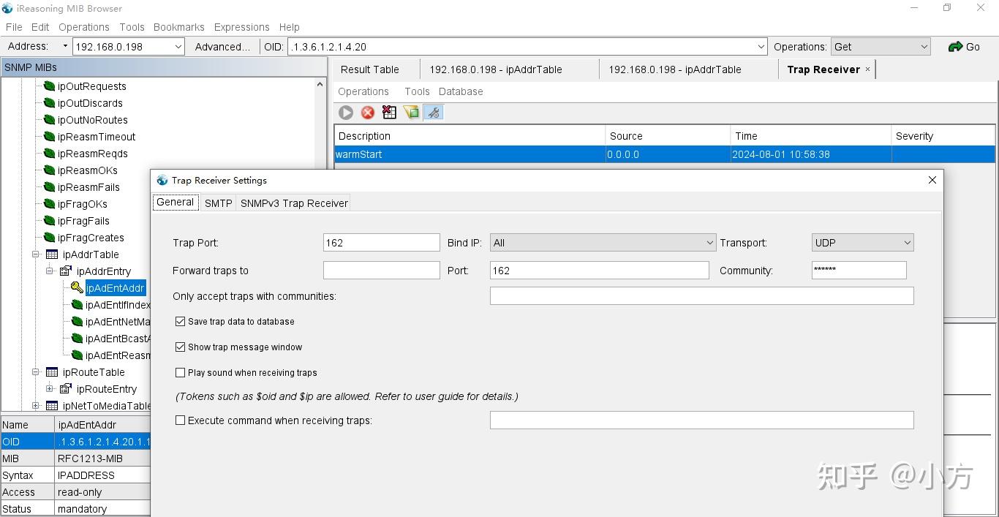
Task: Stop trap receiving using the red stop icon
Action: (367, 112)
